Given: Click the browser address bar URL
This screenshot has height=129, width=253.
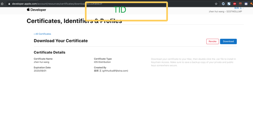Looking at the screenshot, I should click(57, 4).
